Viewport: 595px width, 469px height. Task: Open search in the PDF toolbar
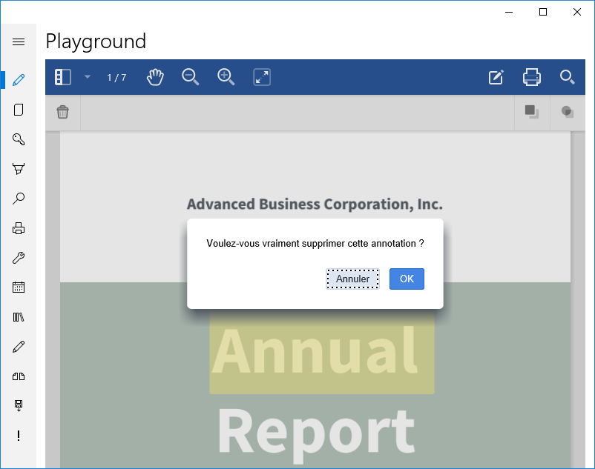click(x=568, y=77)
